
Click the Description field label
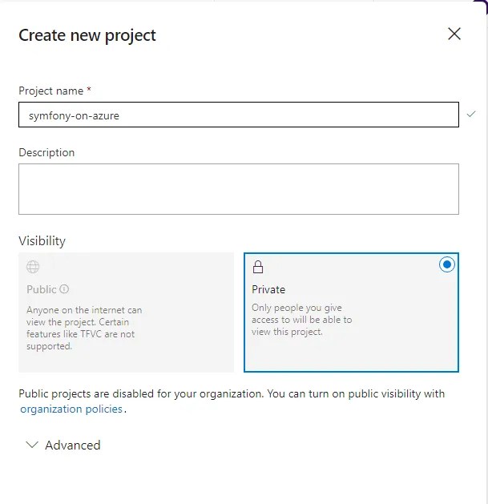(x=46, y=152)
